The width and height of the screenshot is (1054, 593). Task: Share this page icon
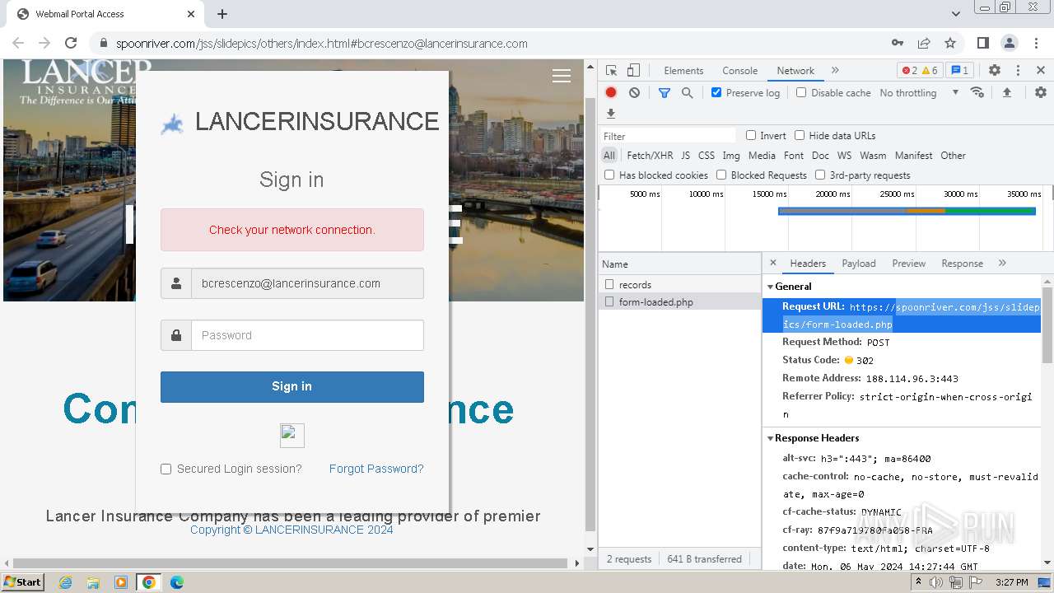point(924,43)
